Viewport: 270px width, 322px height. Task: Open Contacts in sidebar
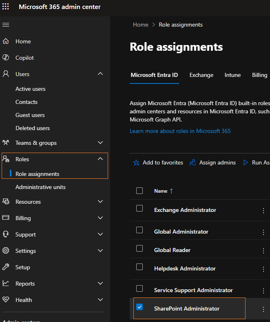27,102
